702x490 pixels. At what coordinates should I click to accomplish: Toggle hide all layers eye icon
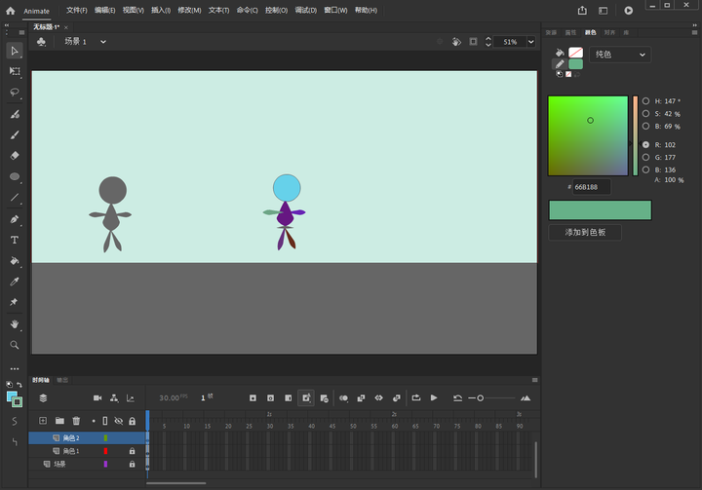[119, 421]
